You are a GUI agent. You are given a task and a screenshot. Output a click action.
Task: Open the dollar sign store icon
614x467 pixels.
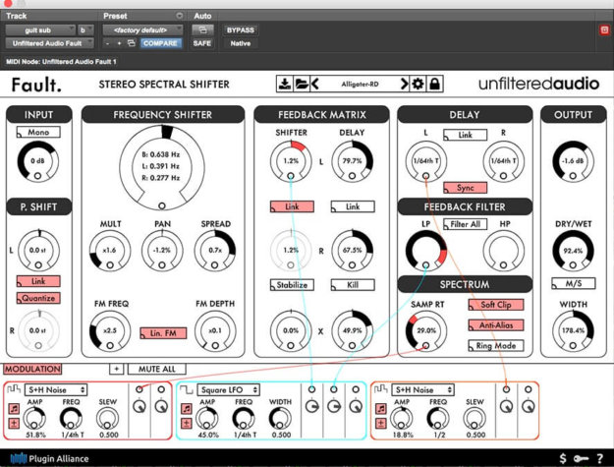tap(563, 458)
